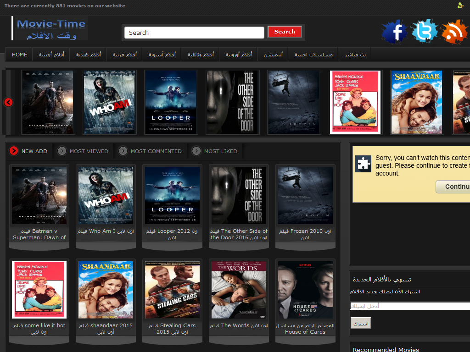Open the Looper poster in the carousel
This screenshot has width=470, height=352.
[x=171, y=102]
